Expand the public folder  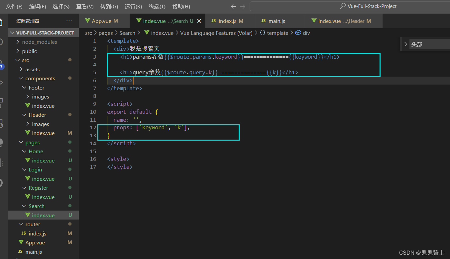click(x=43, y=51)
